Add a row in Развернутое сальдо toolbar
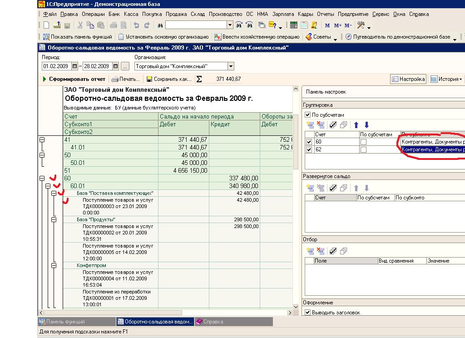Viewport: 465px width, 338px height. [x=310, y=188]
